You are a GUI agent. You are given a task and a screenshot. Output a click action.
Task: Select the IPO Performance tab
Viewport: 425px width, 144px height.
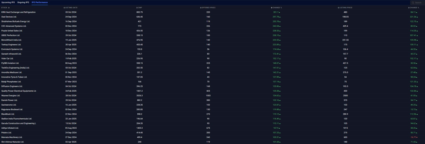[40, 2]
